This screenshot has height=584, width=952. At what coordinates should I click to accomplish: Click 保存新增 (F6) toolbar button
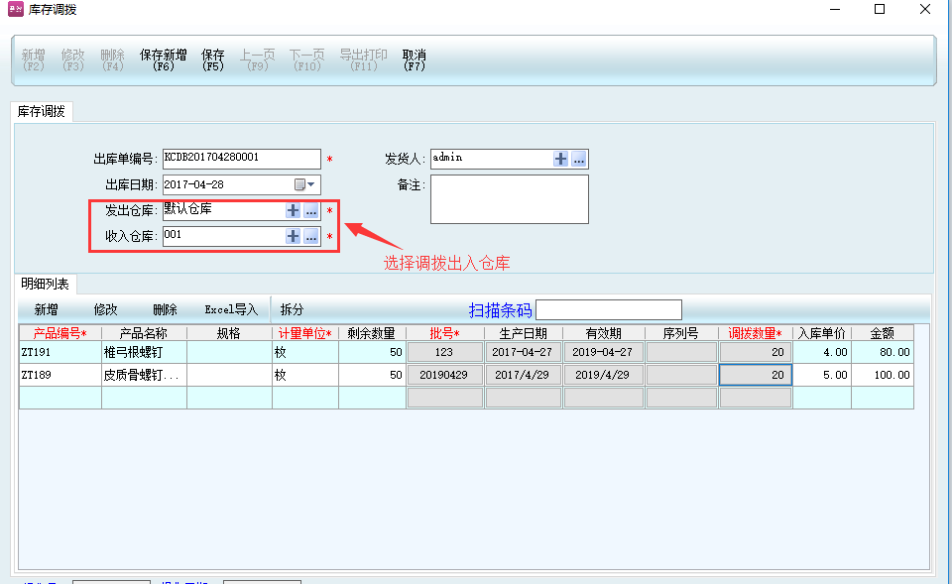(x=164, y=60)
